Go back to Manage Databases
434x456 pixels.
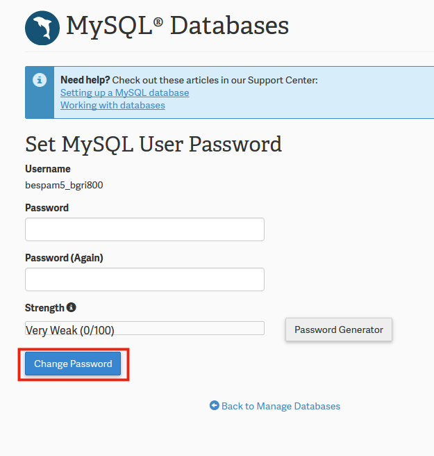click(x=281, y=406)
